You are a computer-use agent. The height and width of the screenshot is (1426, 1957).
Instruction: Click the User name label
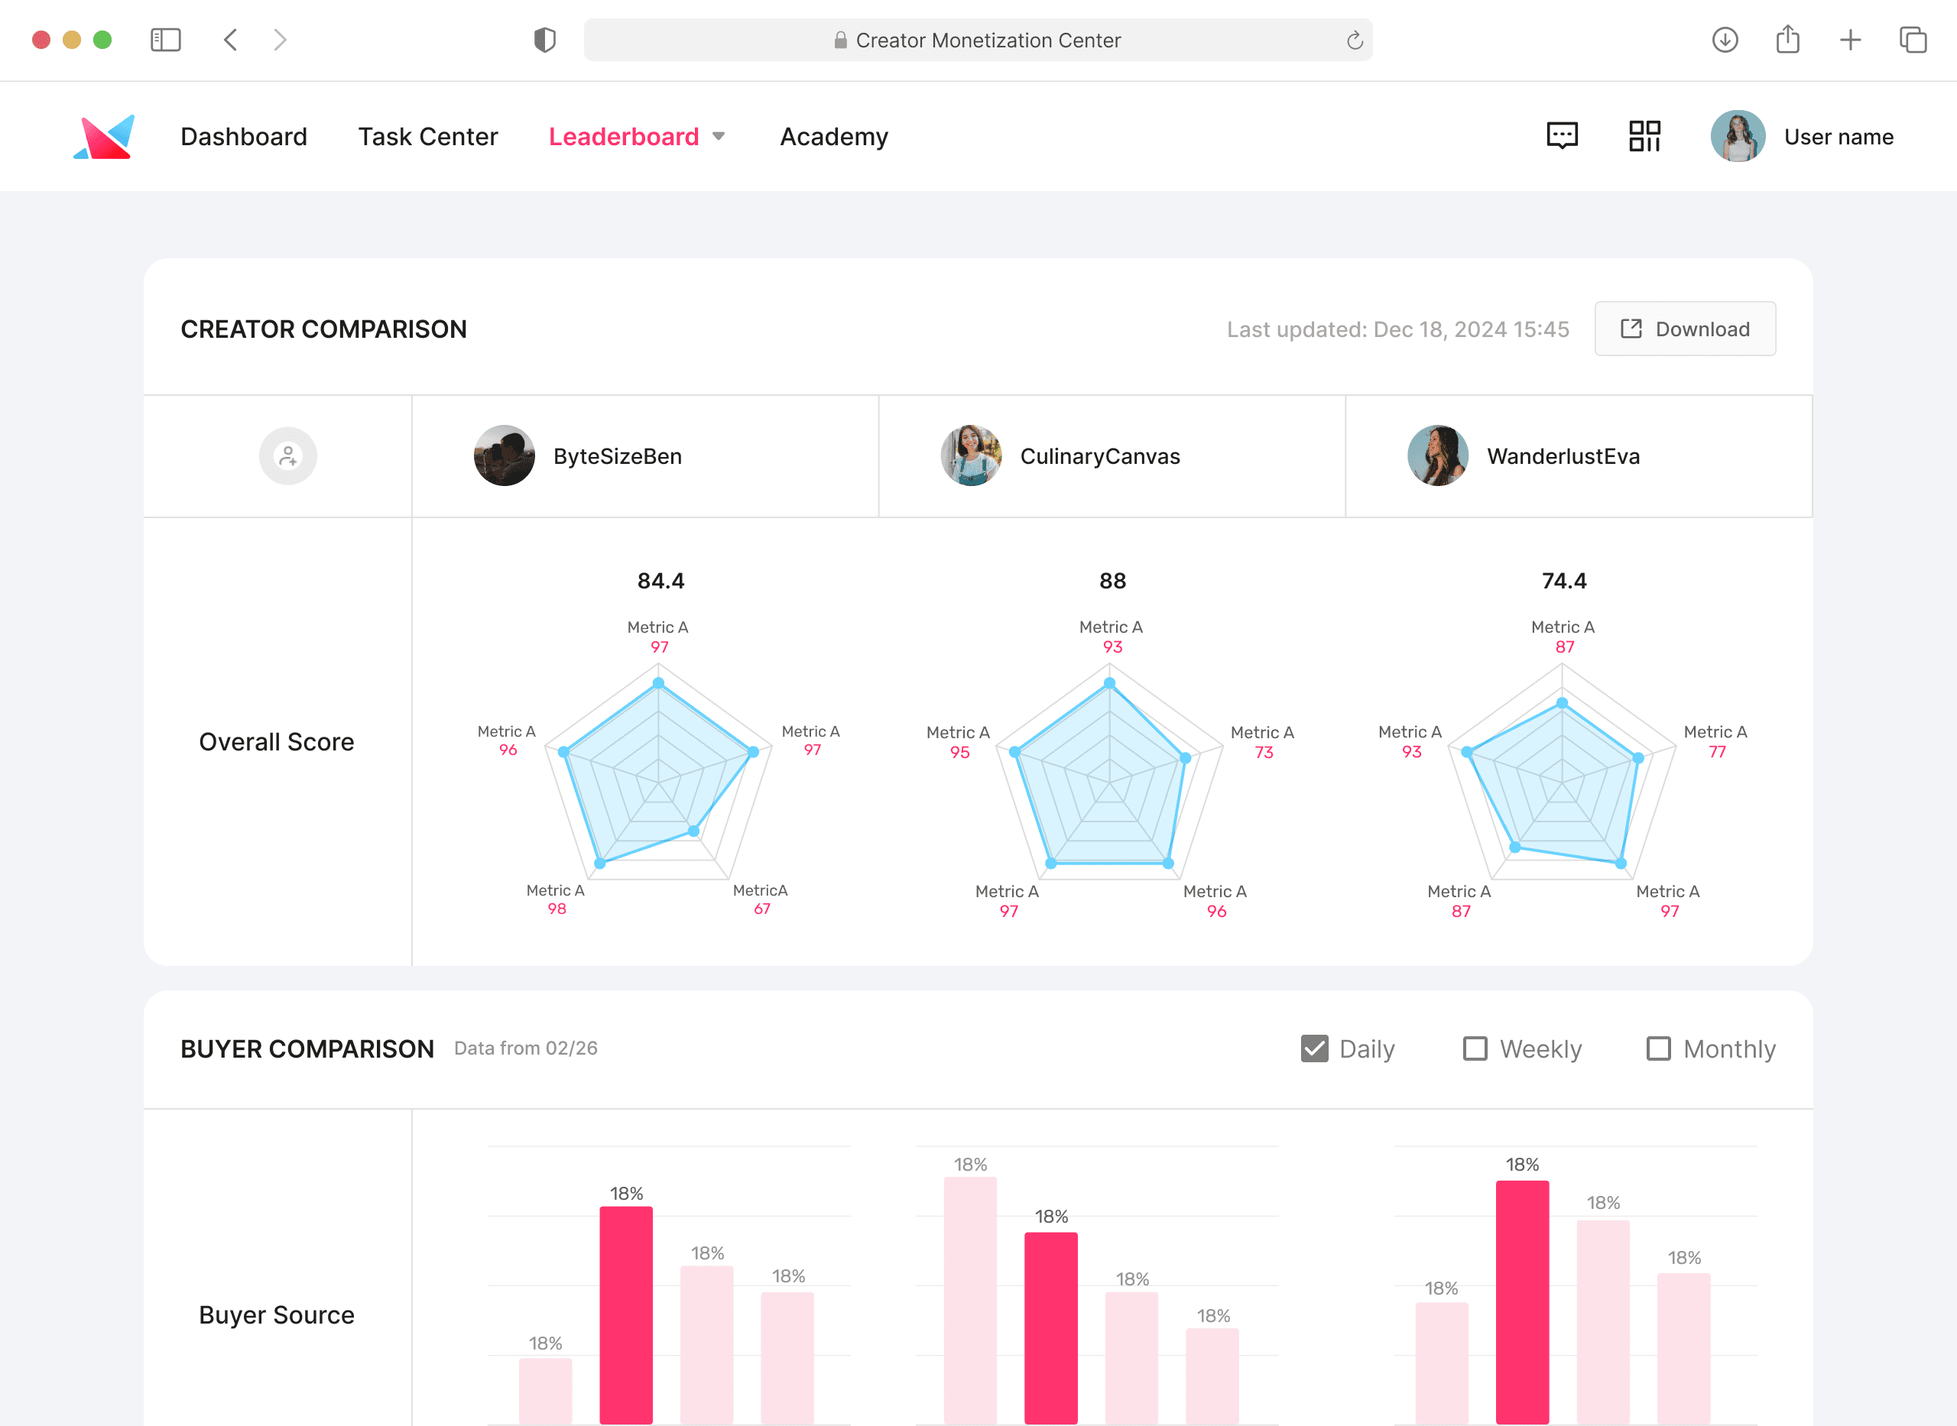click(1839, 136)
